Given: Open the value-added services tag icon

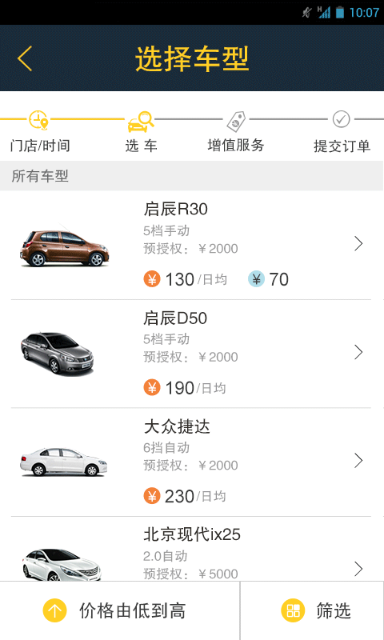Looking at the screenshot, I should [x=236, y=122].
